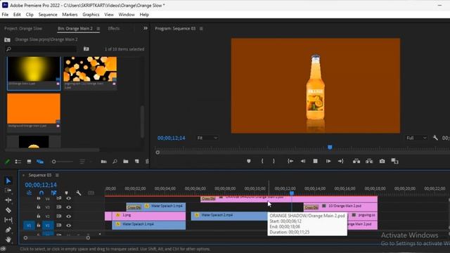This screenshot has height=253, width=450.
Task: Toggle V2 track lock
Action: pos(39,216)
